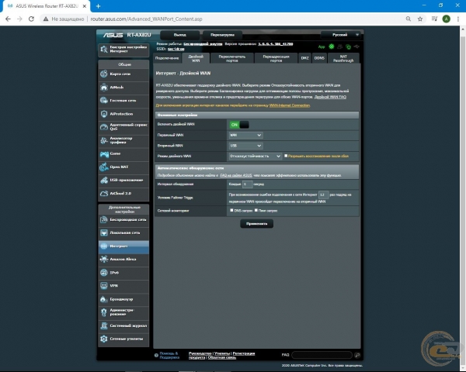466x372 pixels.
Task: Open IPv6 settings in the sidebar
Action: (123, 273)
